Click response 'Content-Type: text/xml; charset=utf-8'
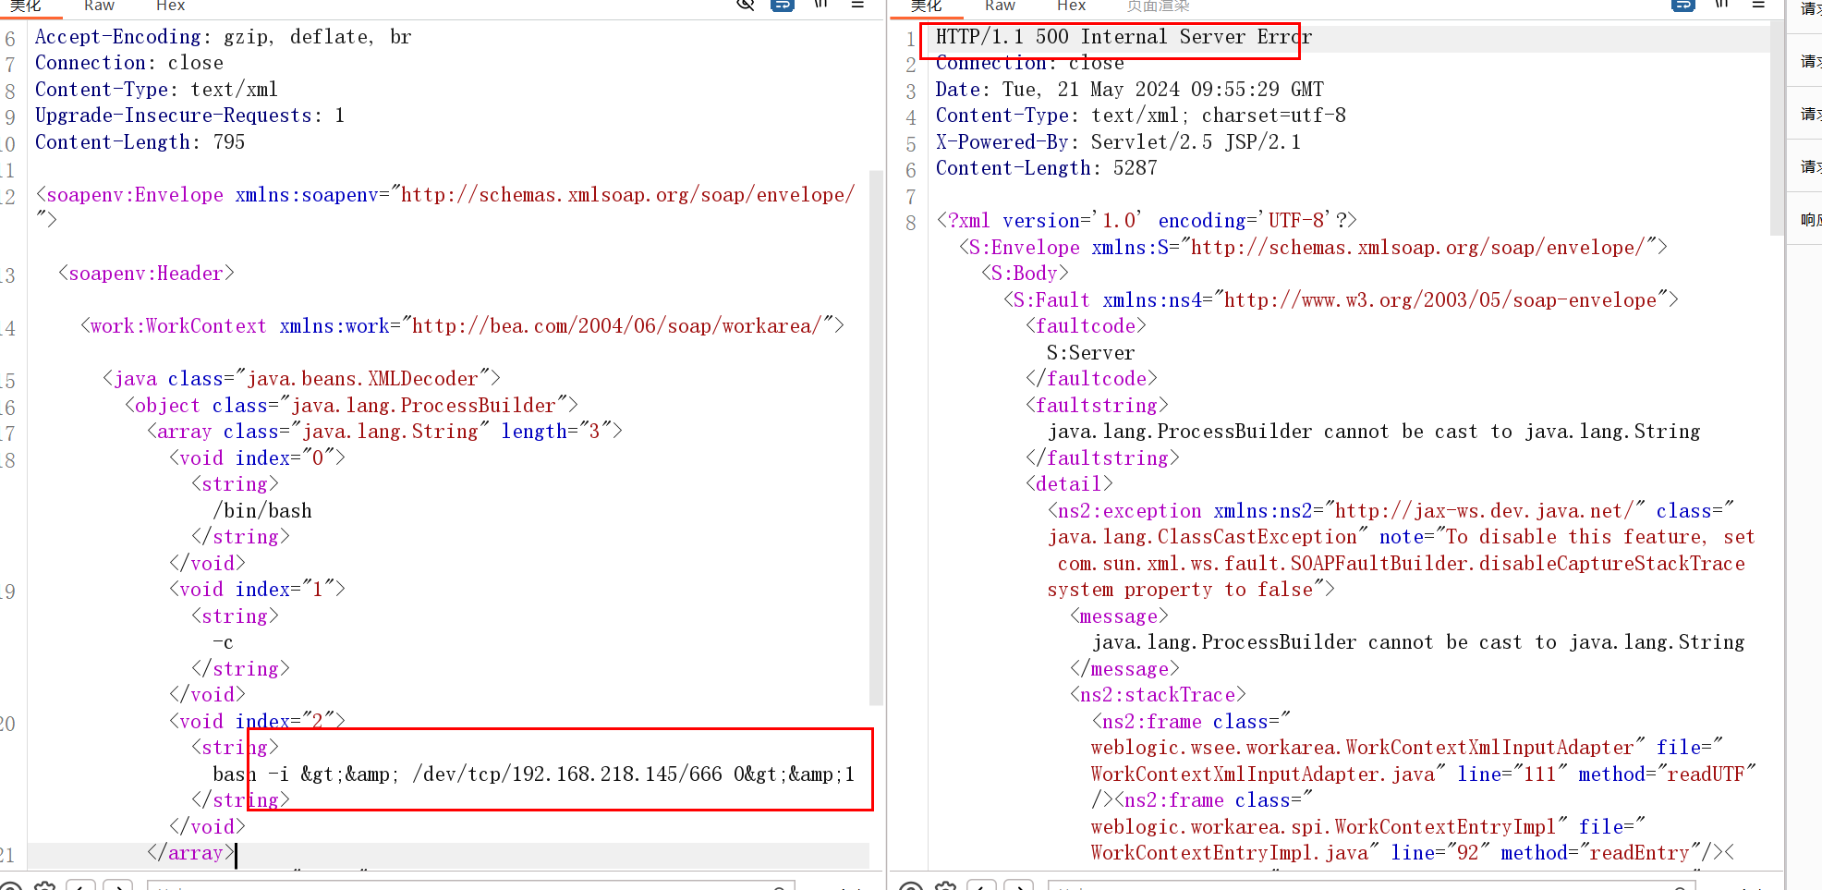This screenshot has width=1822, height=890. (1140, 116)
